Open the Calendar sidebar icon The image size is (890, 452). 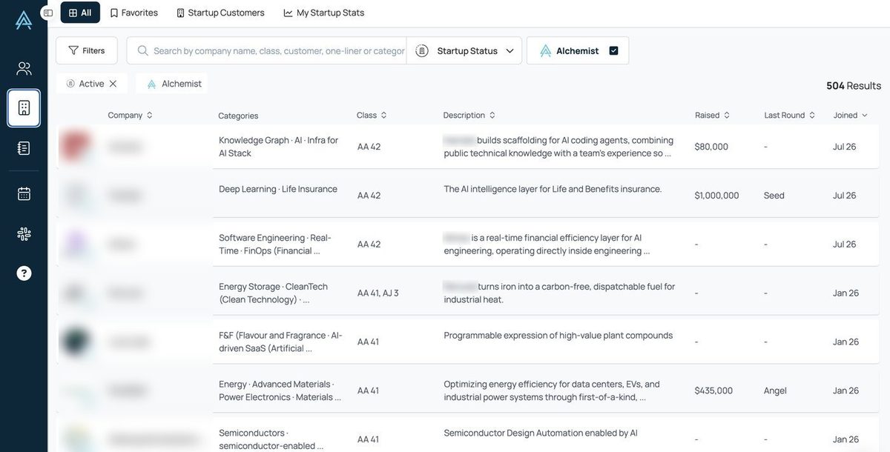tap(24, 193)
